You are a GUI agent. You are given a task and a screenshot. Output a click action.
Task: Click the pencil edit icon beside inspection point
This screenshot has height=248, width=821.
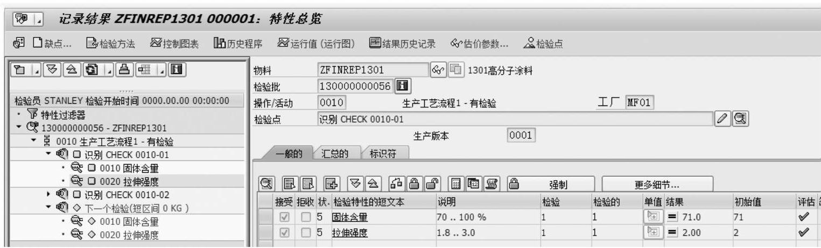click(x=722, y=118)
